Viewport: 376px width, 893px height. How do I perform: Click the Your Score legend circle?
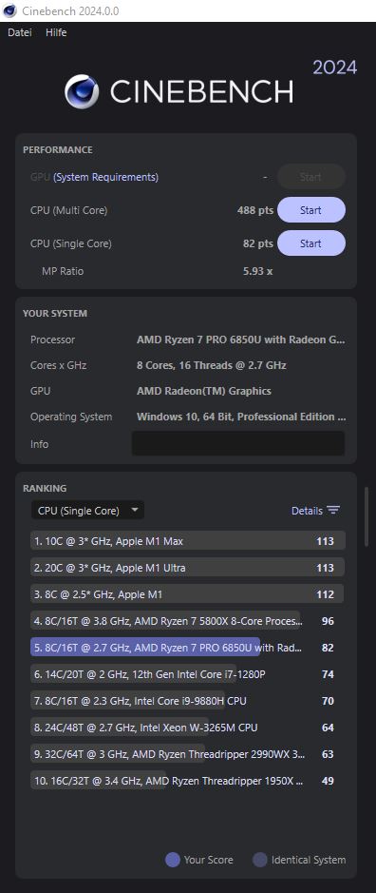click(x=173, y=860)
